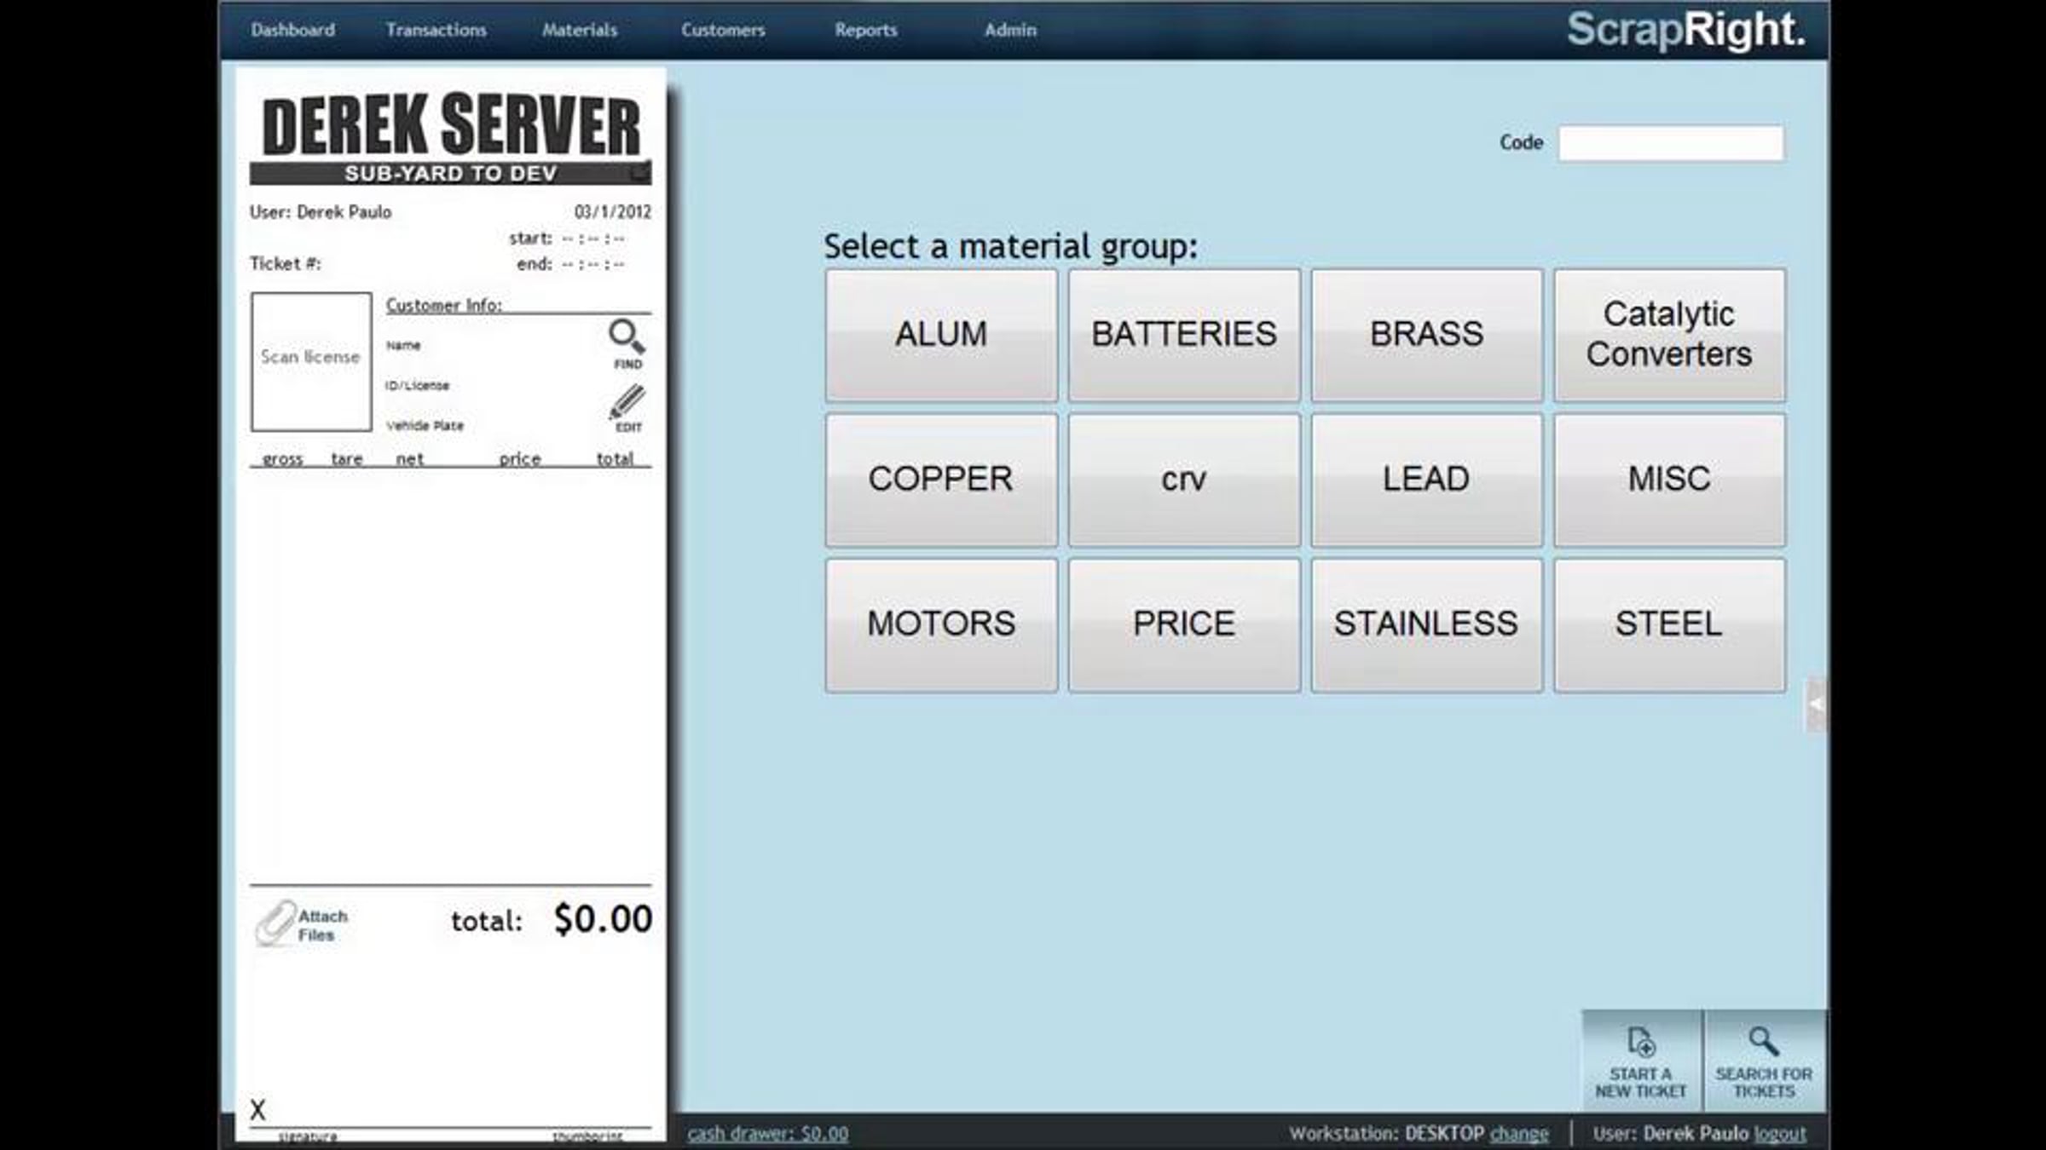
Task: Click the small icon on sub-yard banner
Action: tap(639, 173)
